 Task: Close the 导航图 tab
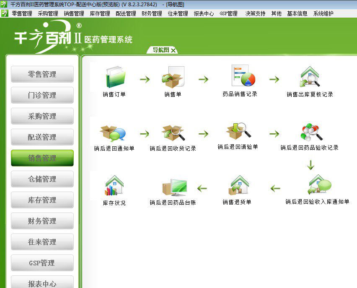(x=173, y=50)
